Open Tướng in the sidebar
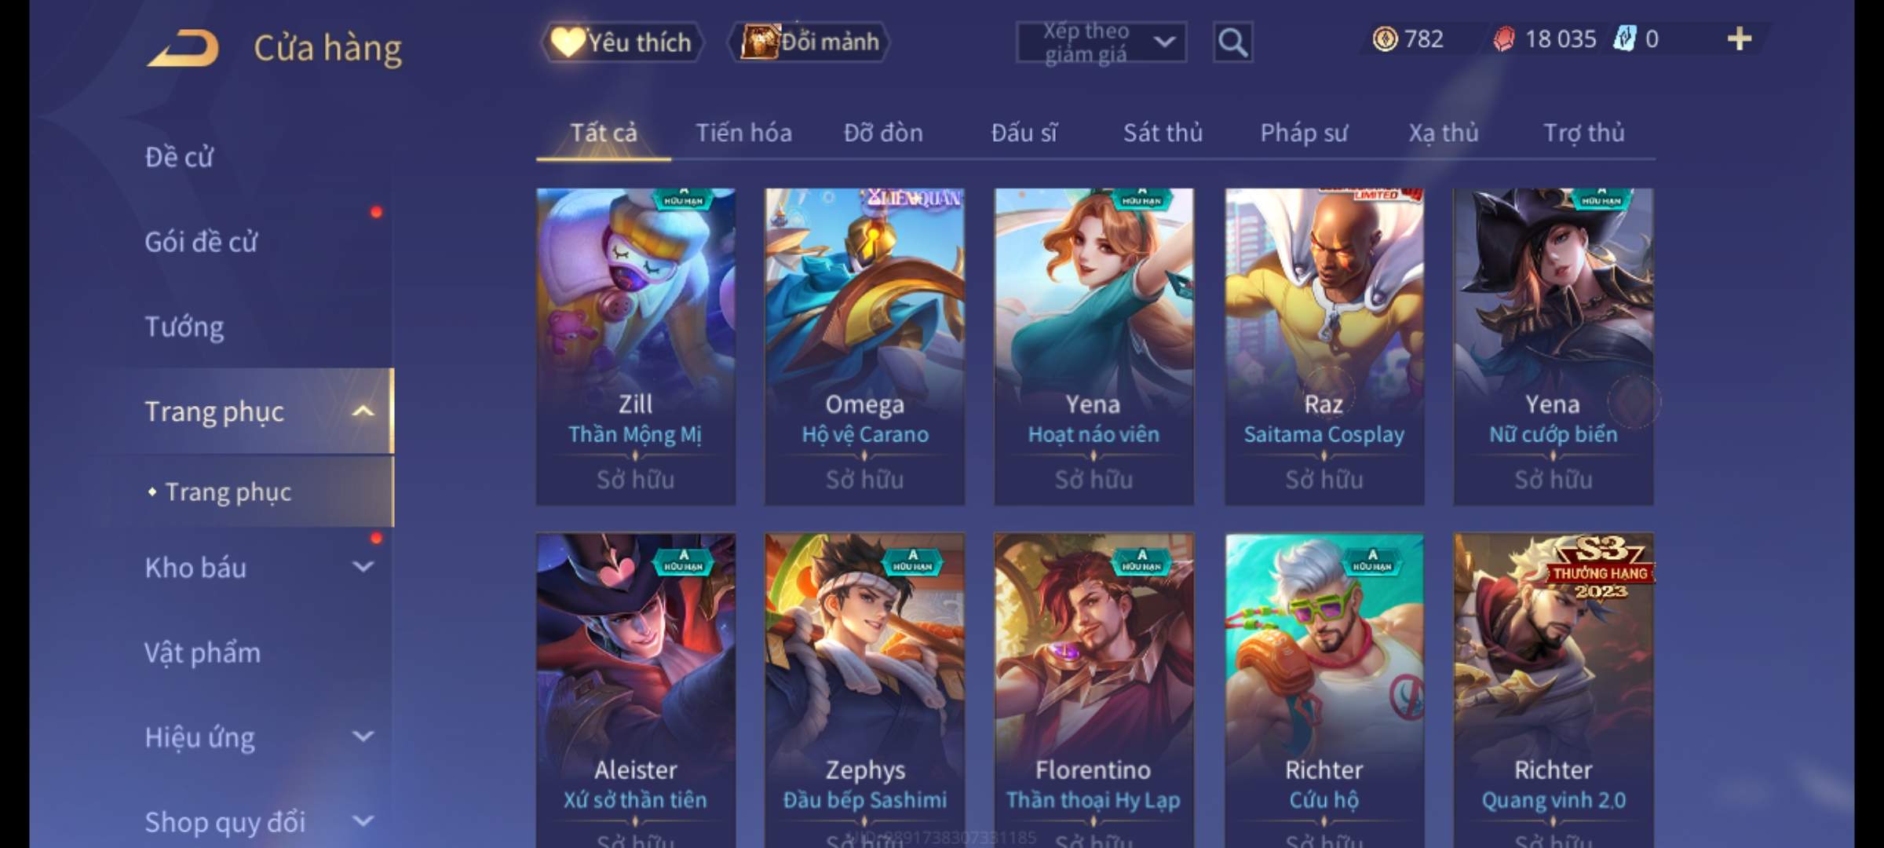Viewport: 1884px width, 848px height. [184, 327]
